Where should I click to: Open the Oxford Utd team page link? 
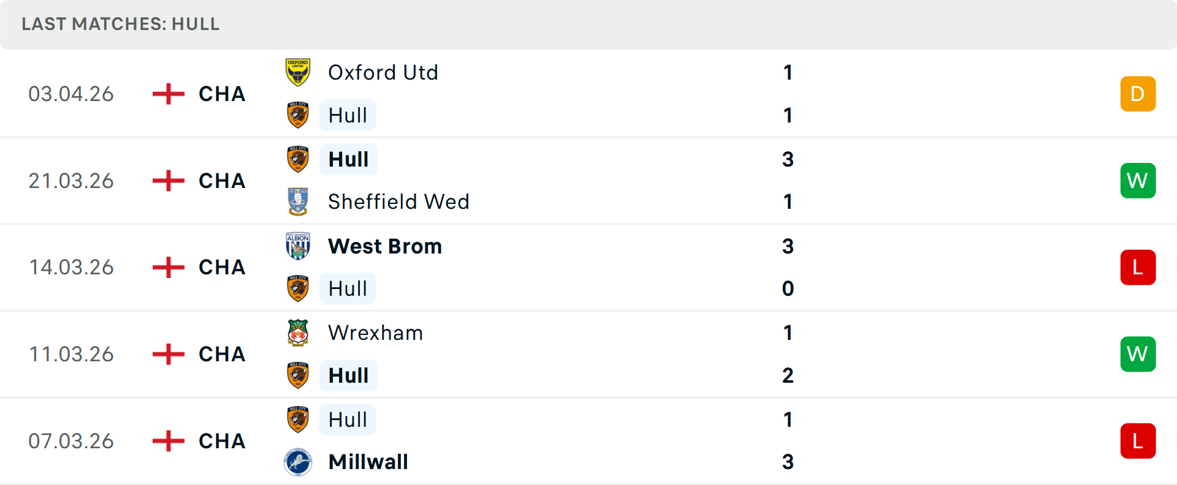pyautogui.click(x=383, y=72)
